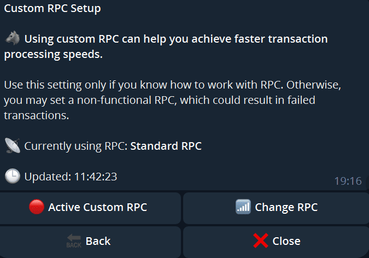This screenshot has height=258, width=369.
Task: Click the red X cross icon
Action: pyautogui.click(x=261, y=241)
